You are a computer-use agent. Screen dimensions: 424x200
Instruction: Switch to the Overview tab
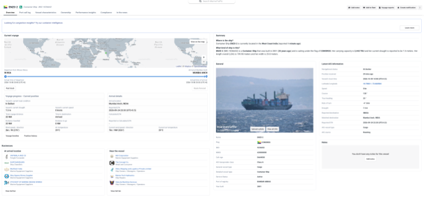(x=10, y=13)
